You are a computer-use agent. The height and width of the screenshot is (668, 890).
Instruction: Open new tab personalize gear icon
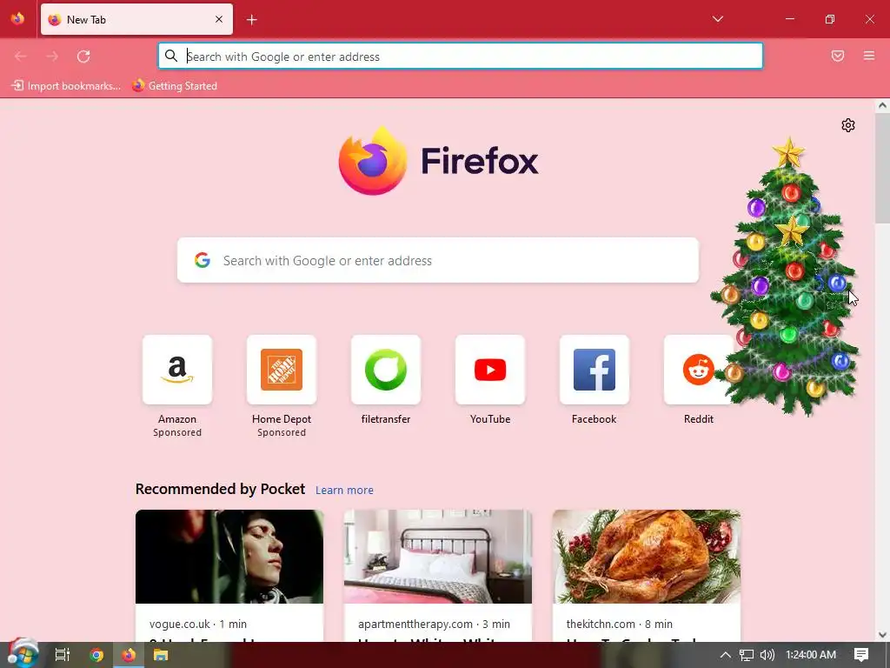point(848,125)
